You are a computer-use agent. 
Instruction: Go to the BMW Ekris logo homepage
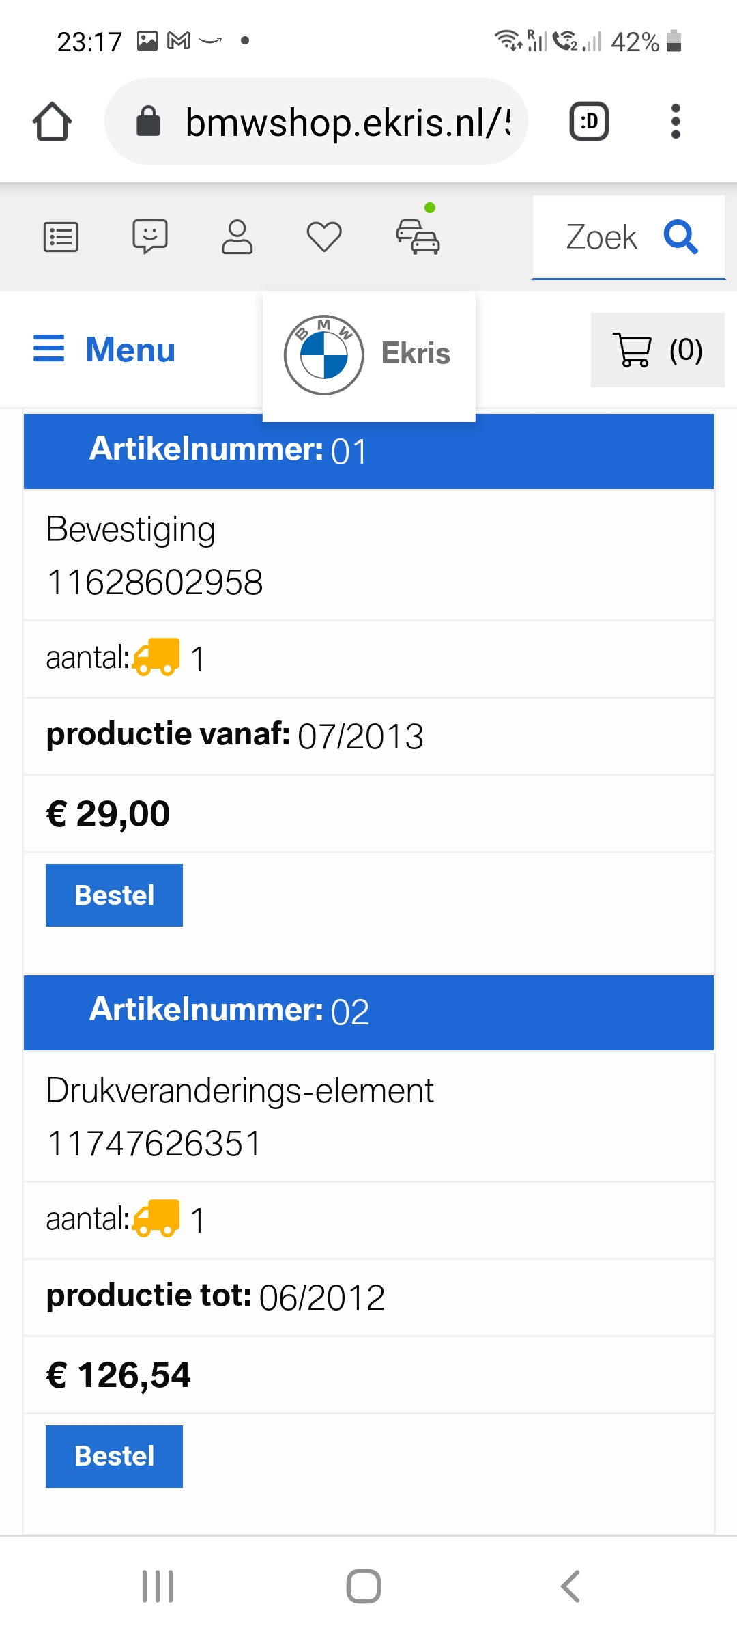click(369, 354)
